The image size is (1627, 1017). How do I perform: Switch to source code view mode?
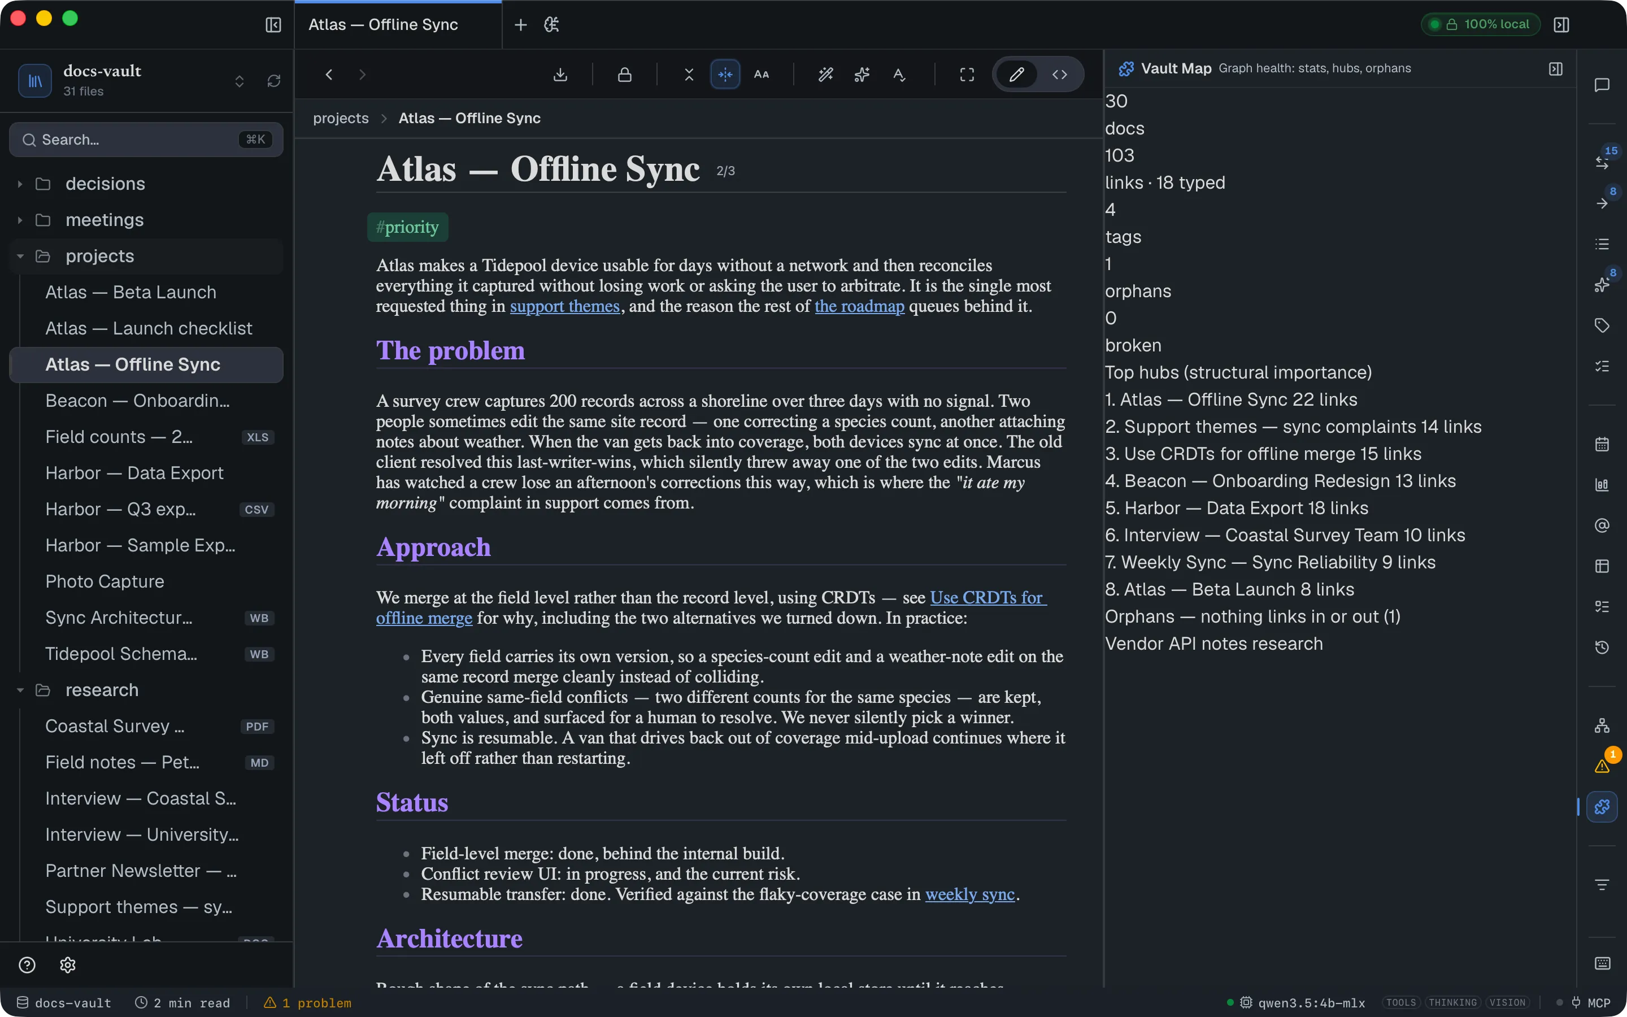coord(1060,74)
